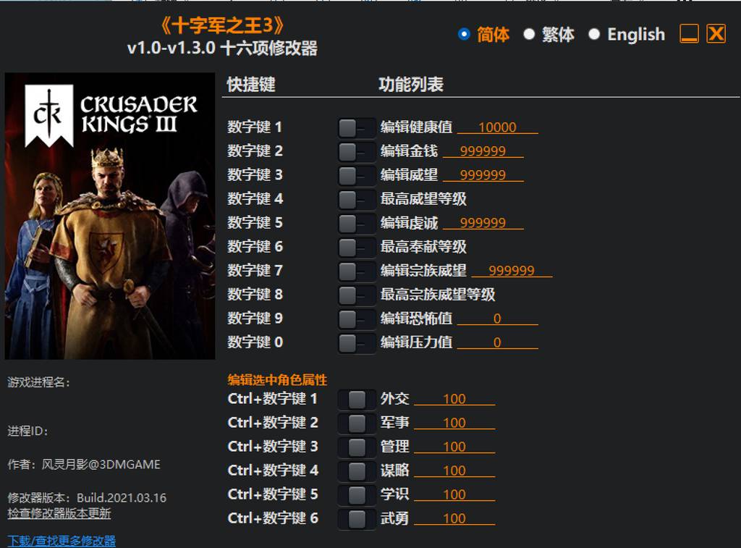The image size is (741, 548).
Task: Click the 游戏进程名 label
Action: click(39, 382)
